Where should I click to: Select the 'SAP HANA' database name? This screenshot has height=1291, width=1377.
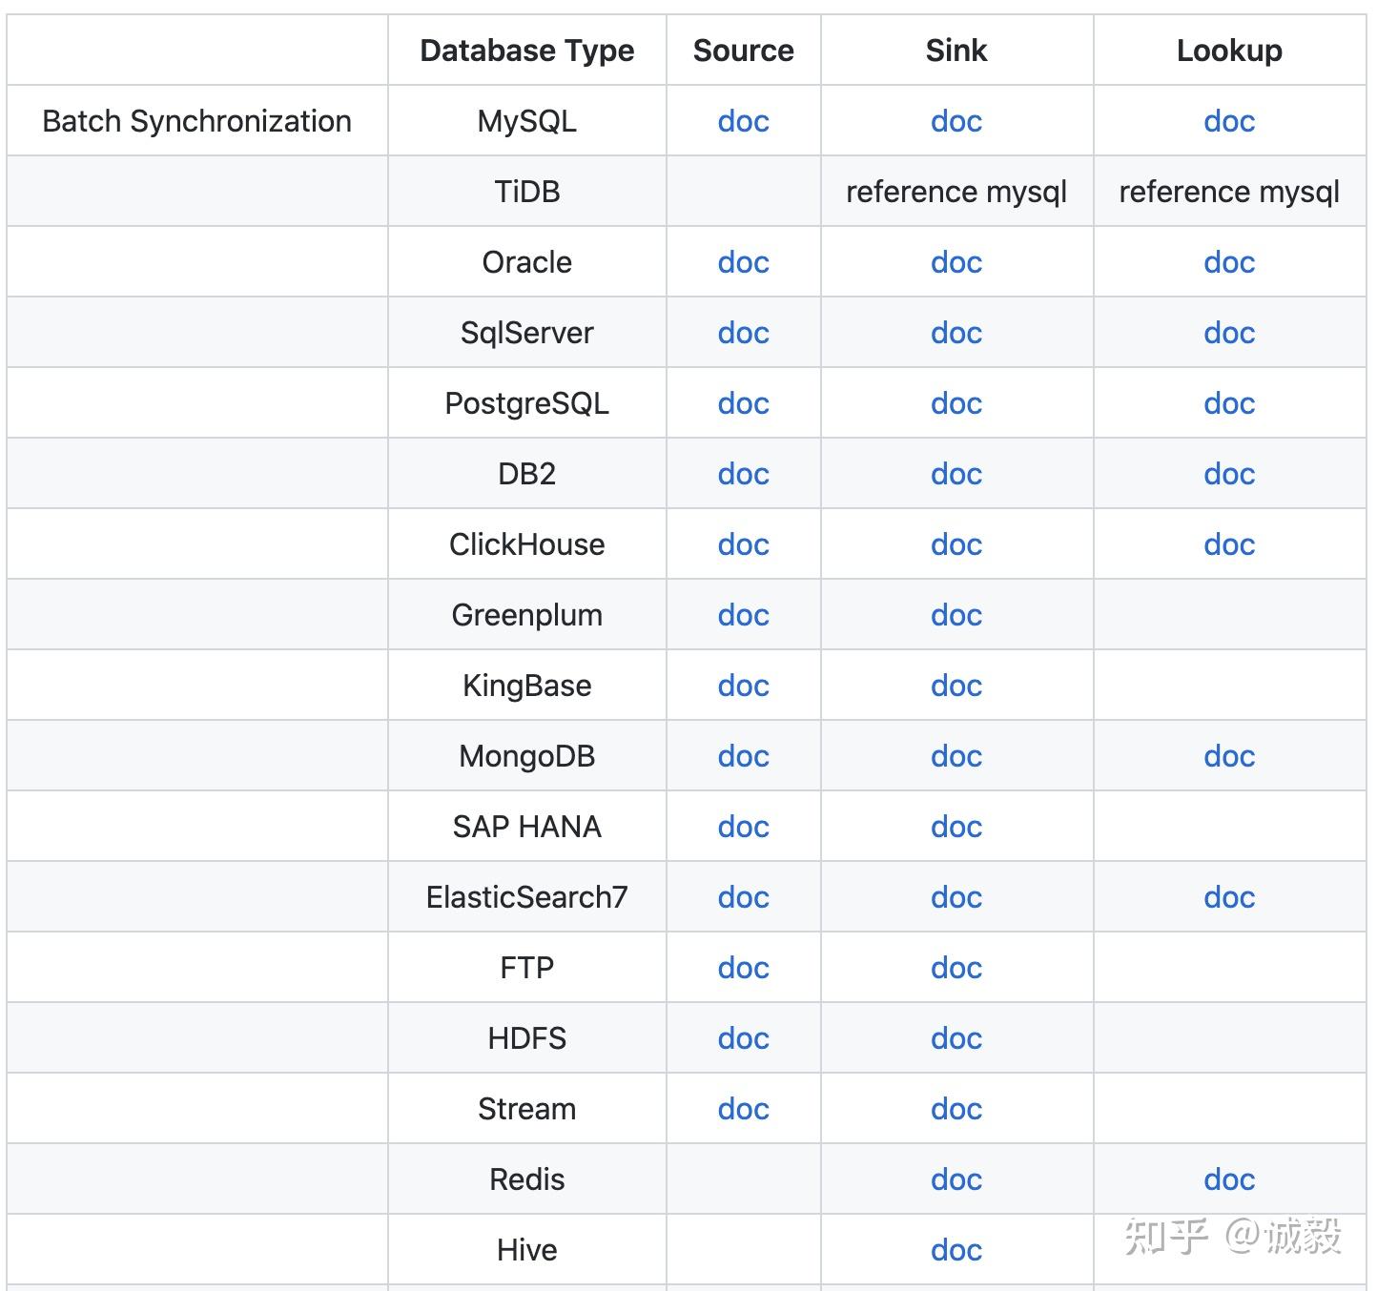point(527,827)
